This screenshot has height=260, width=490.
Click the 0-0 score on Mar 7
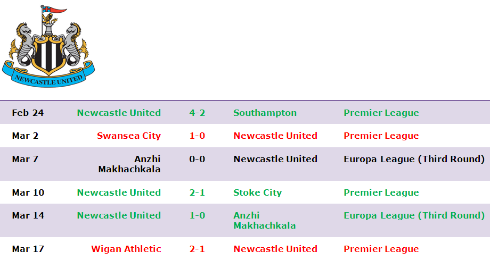point(197,159)
